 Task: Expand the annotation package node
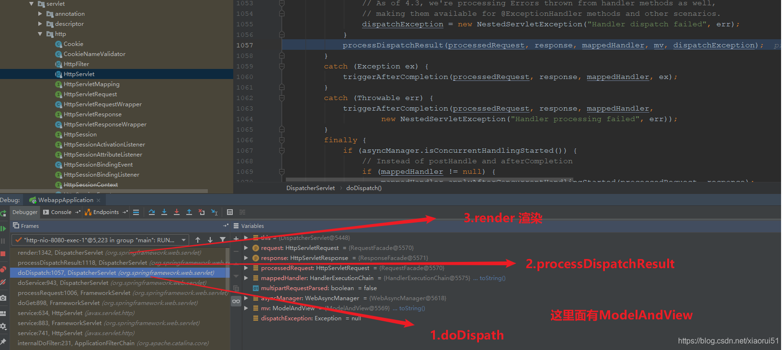click(x=40, y=14)
